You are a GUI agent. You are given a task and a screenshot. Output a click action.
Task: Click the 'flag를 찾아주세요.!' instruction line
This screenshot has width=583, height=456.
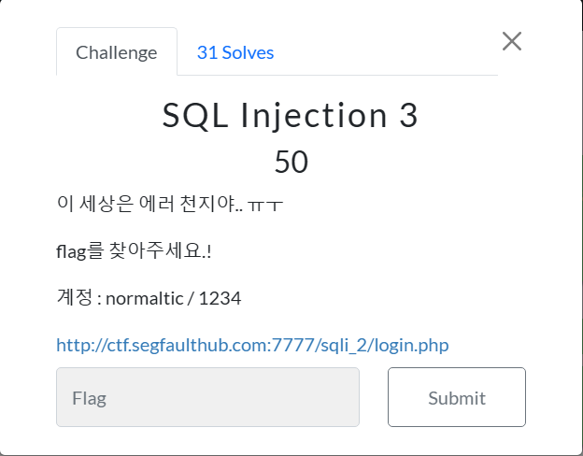tap(134, 250)
